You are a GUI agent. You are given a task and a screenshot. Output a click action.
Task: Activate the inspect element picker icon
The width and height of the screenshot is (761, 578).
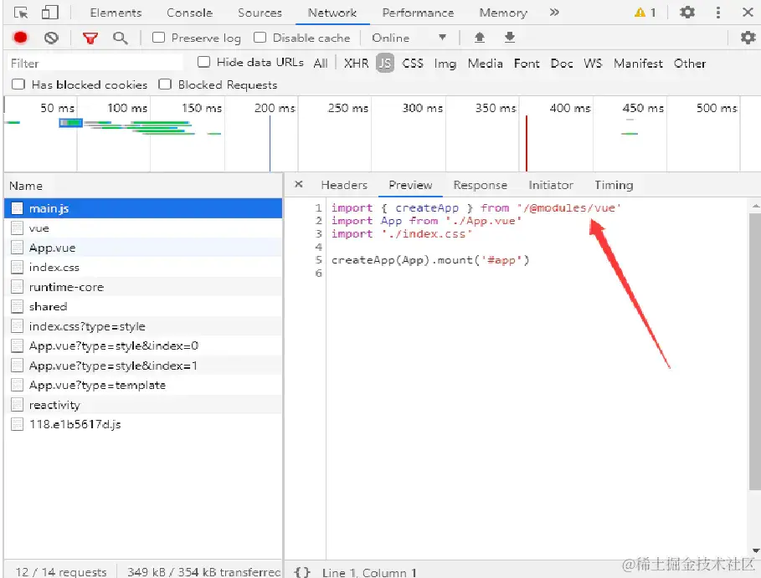click(x=20, y=13)
